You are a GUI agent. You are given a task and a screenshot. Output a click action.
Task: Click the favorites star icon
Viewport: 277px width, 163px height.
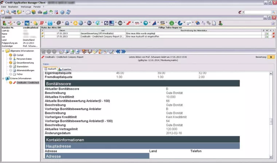273,23
